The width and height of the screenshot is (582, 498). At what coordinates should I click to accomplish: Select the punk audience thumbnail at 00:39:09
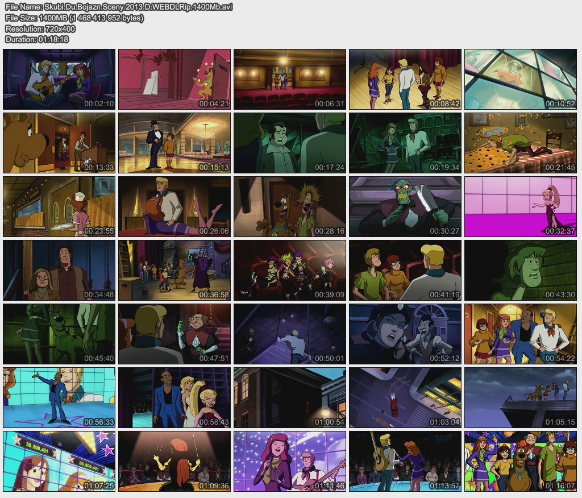pos(289,270)
